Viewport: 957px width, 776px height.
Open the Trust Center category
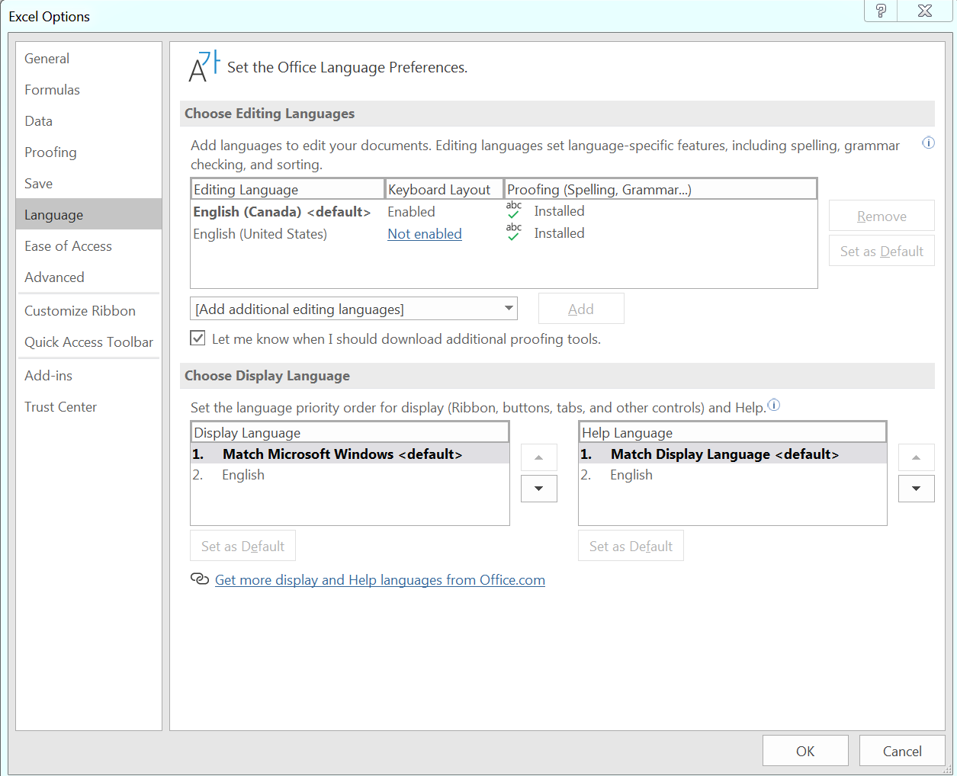pyautogui.click(x=88, y=407)
